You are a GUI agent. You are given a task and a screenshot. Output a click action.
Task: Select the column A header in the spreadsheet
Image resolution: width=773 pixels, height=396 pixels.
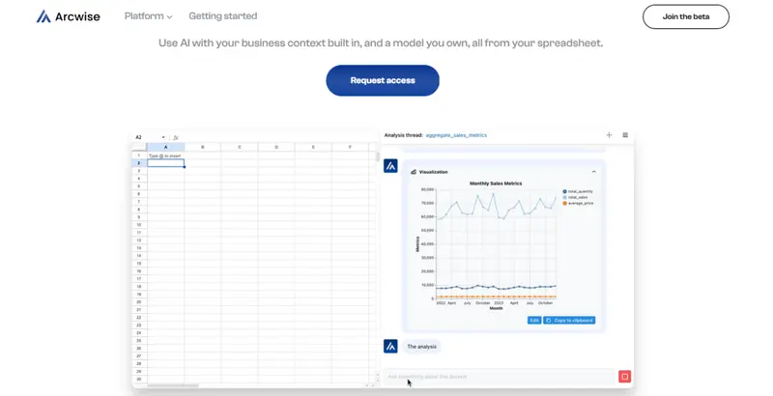[165, 147]
